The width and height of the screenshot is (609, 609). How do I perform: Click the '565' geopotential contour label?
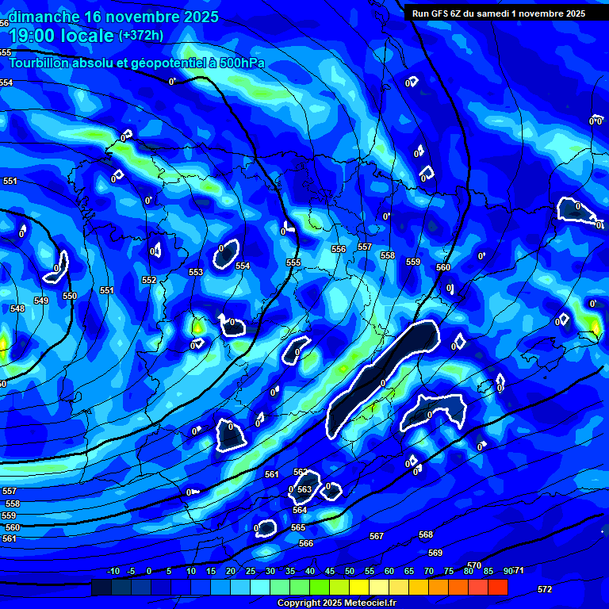click(x=298, y=527)
